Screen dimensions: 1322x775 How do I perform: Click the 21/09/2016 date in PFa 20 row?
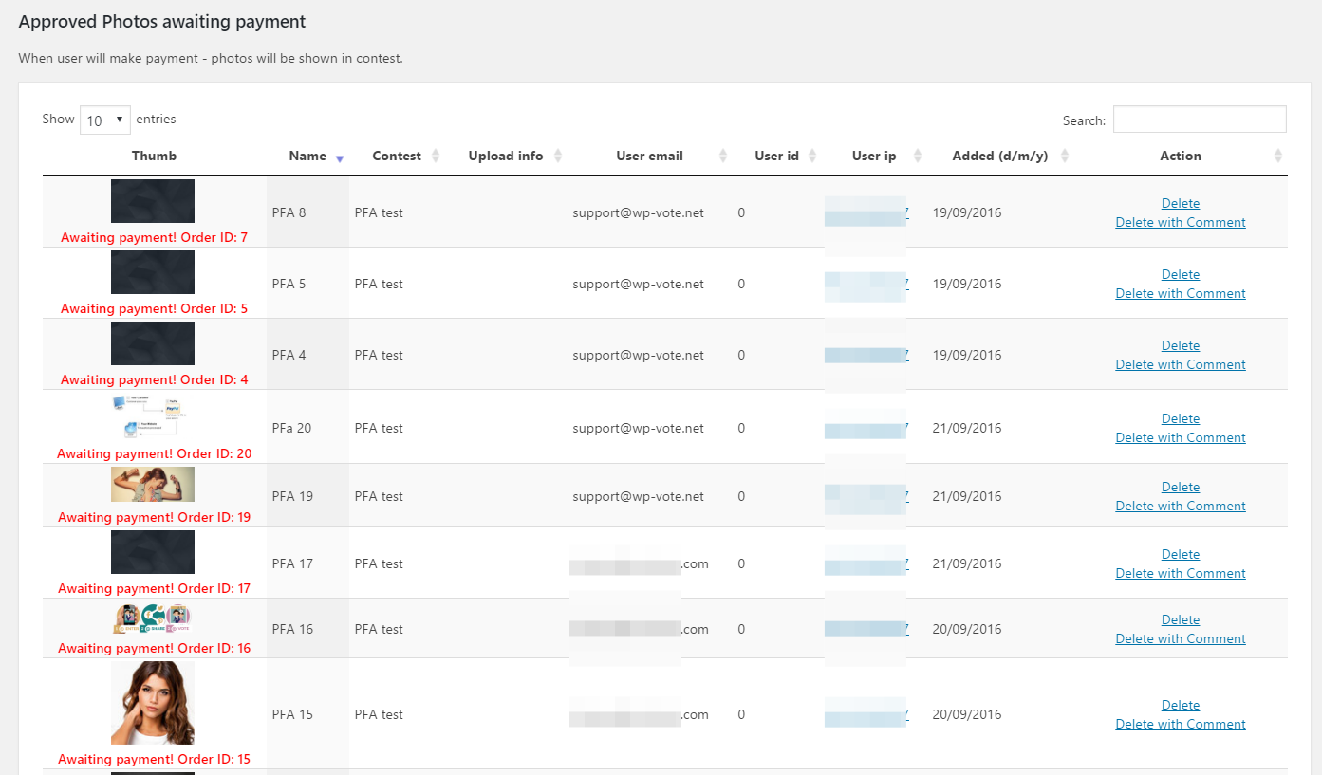[x=967, y=428]
